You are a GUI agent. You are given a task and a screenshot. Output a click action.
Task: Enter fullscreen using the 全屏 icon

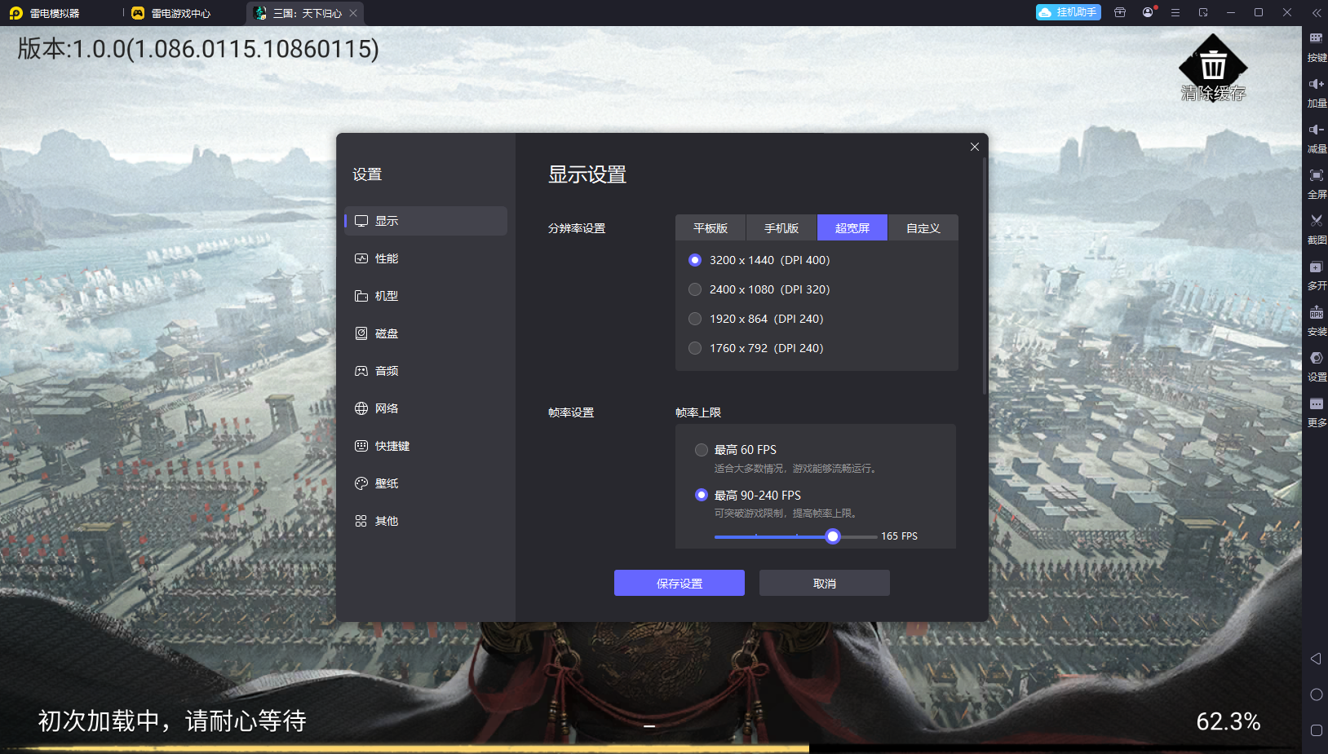[1317, 184]
